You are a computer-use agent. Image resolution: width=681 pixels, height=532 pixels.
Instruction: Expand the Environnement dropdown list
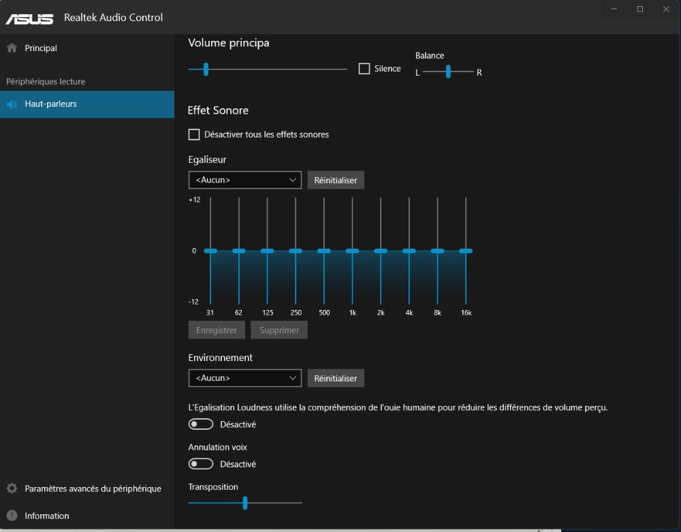tap(244, 377)
